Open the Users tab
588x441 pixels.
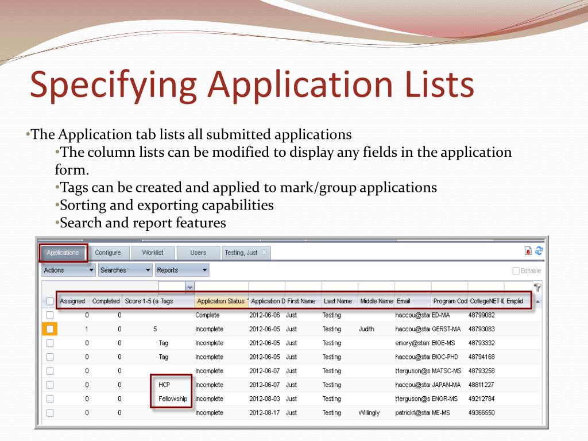tap(198, 253)
